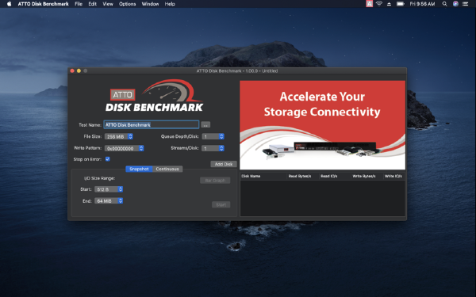Select the Snapshot mode segment
476x297 pixels.
coord(139,169)
